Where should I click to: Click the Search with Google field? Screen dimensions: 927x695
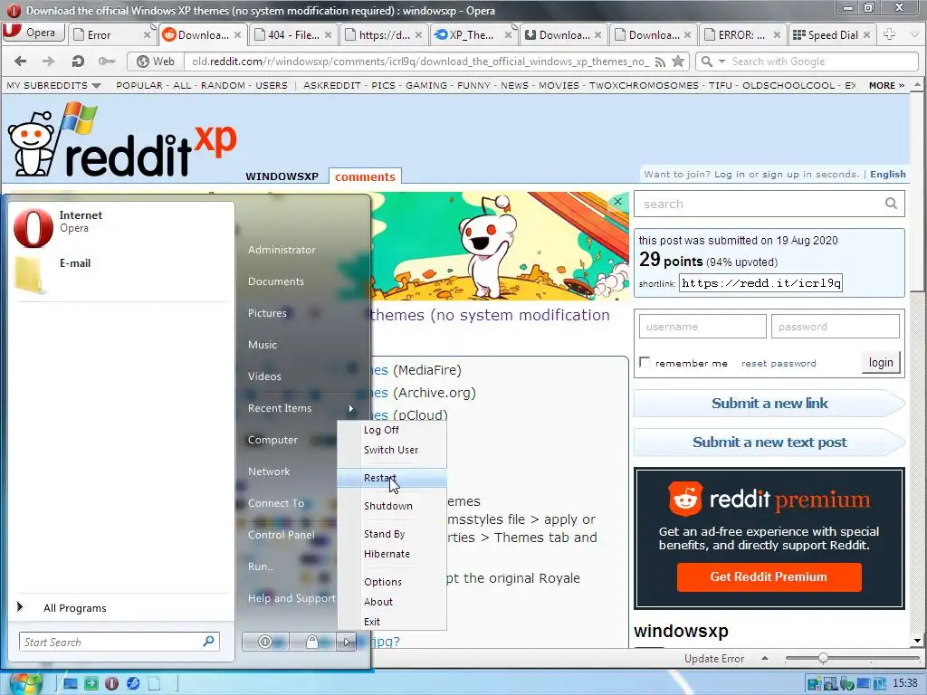808,62
